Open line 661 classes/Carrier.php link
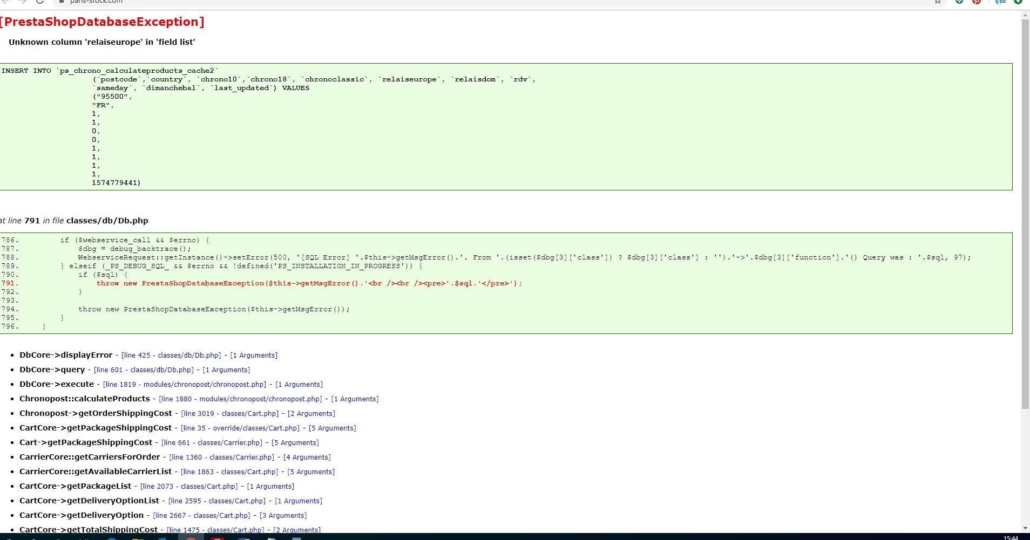This screenshot has height=540, width=1030. pos(212,443)
